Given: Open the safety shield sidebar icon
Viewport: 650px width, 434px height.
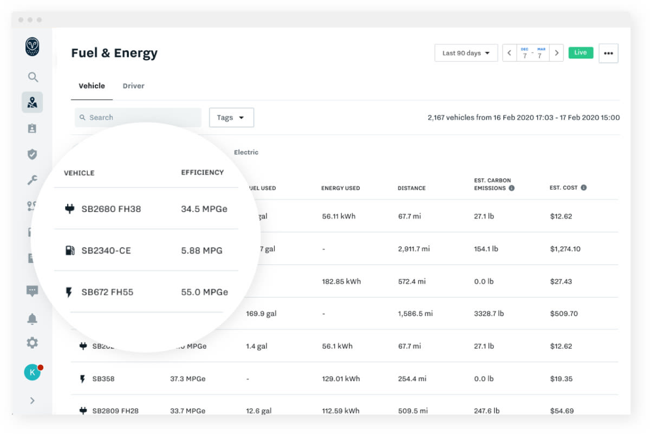Looking at the screenshot, I should 32,154.
